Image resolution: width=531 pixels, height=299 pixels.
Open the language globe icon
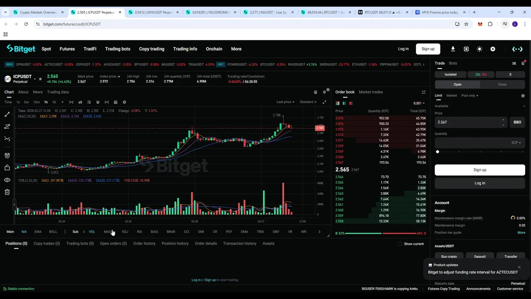click(466, 49)
